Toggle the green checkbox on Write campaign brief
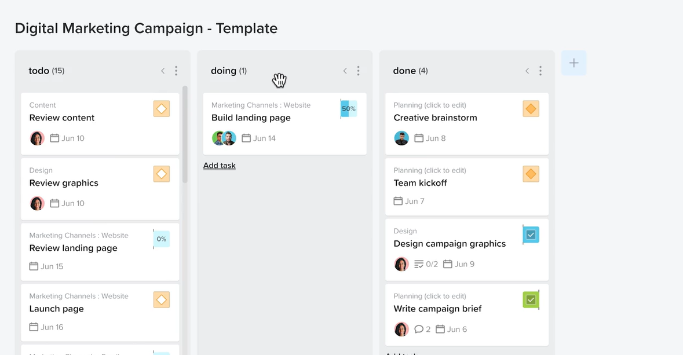Viewport: 683px width, 355px height. tap(531, 300)
